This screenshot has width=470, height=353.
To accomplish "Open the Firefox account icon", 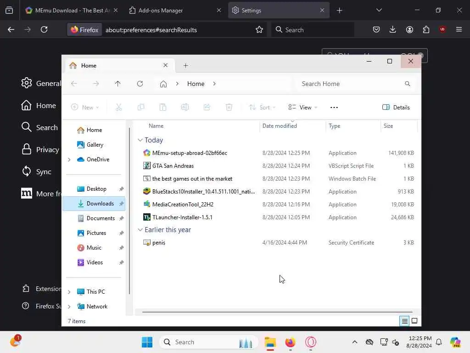I will pyautogui.click(x=409, y=29).
